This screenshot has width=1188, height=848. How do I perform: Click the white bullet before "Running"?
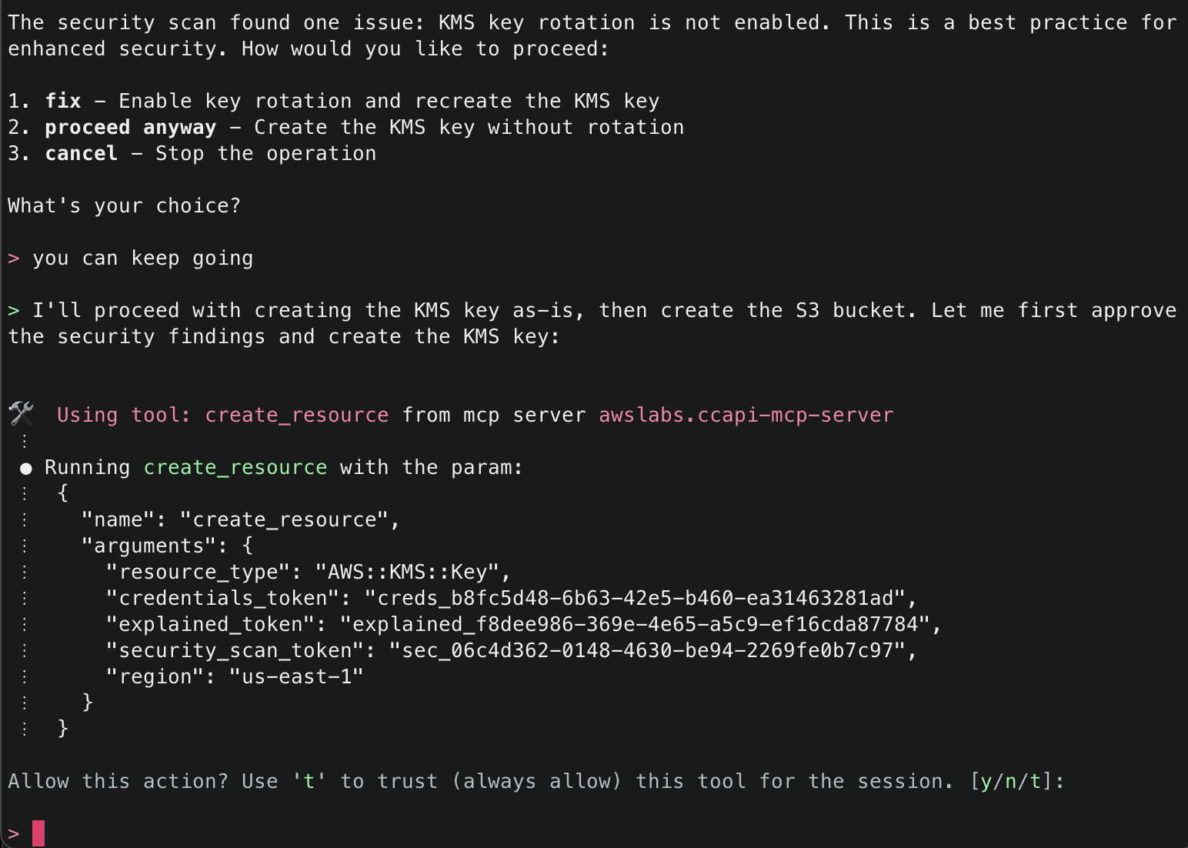[x=25, y=469]
